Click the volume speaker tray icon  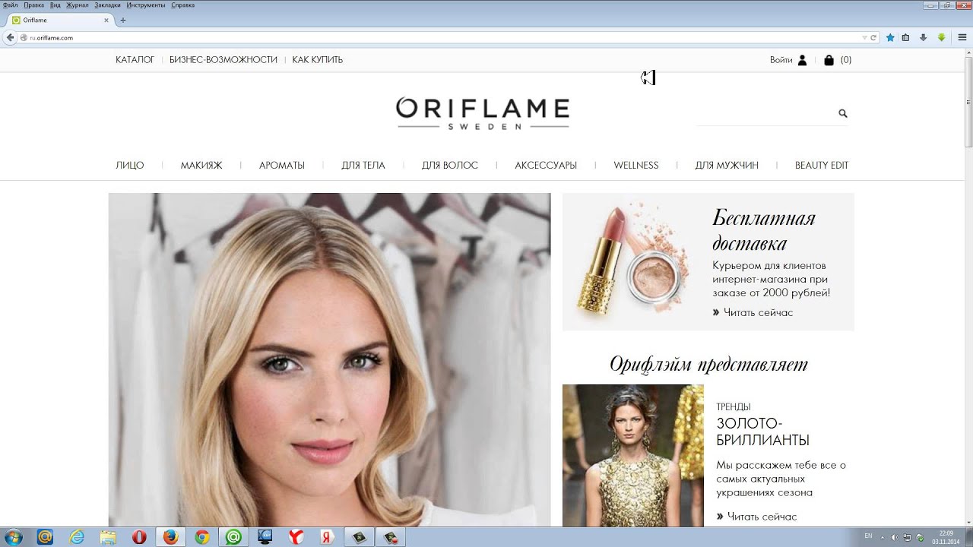[x=895, y=537]
